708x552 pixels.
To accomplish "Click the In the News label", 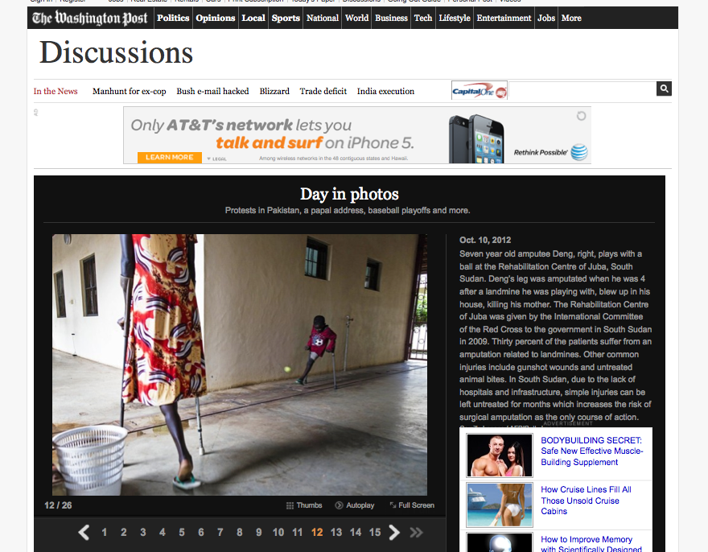I will 56,91.
